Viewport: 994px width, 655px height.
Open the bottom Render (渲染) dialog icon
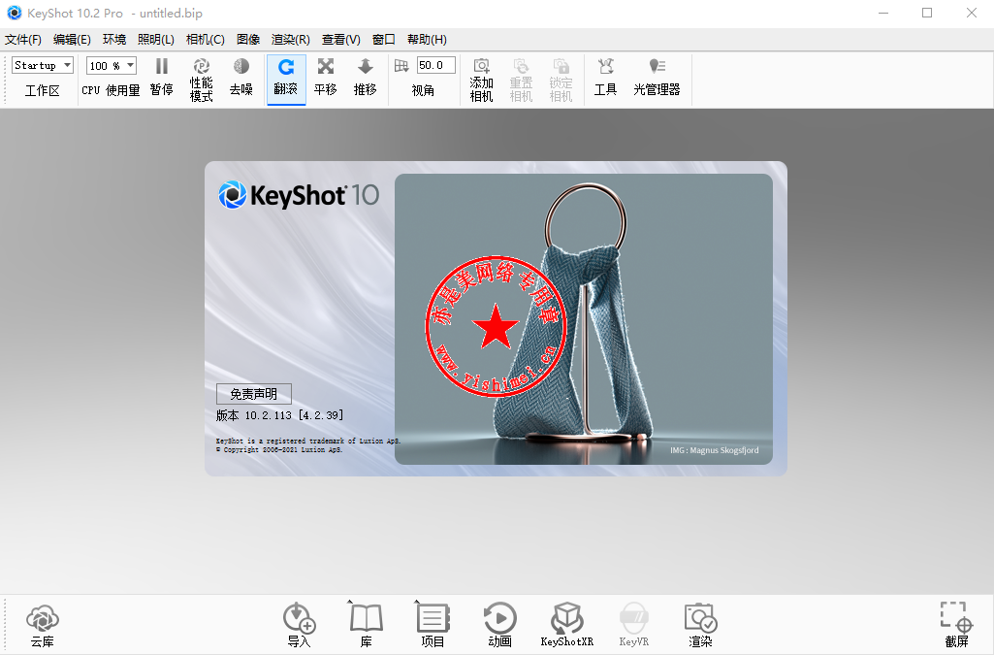(700, 625)
